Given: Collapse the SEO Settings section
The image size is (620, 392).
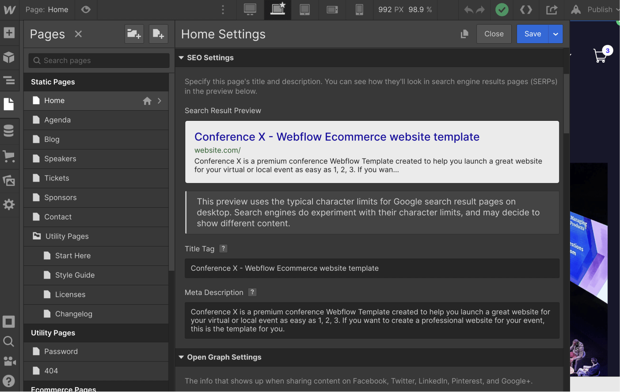Looking at the screenshot, I should point(207,57).
